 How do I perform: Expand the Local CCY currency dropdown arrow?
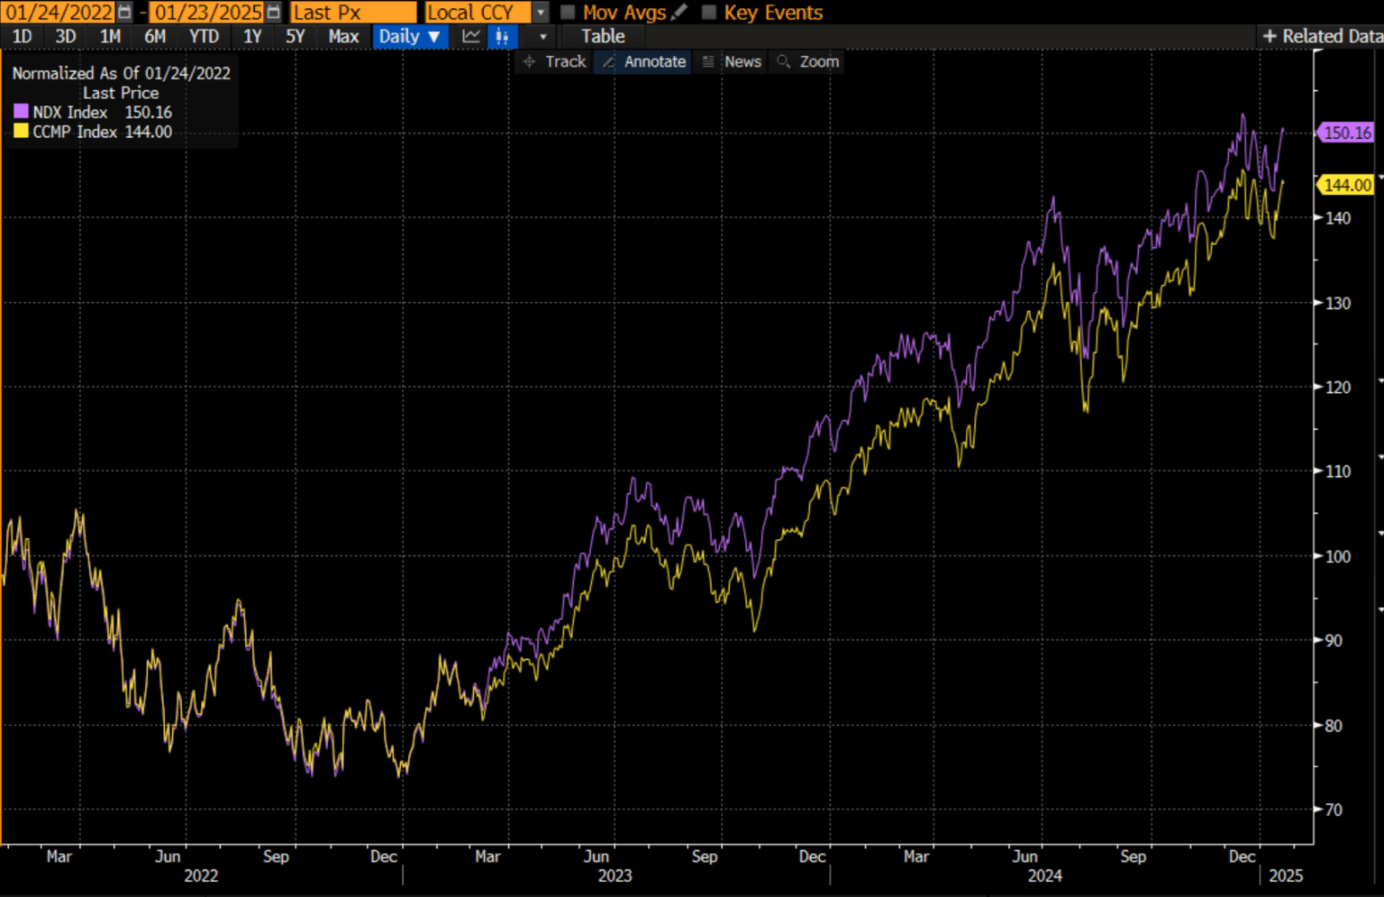coord(541,13)
